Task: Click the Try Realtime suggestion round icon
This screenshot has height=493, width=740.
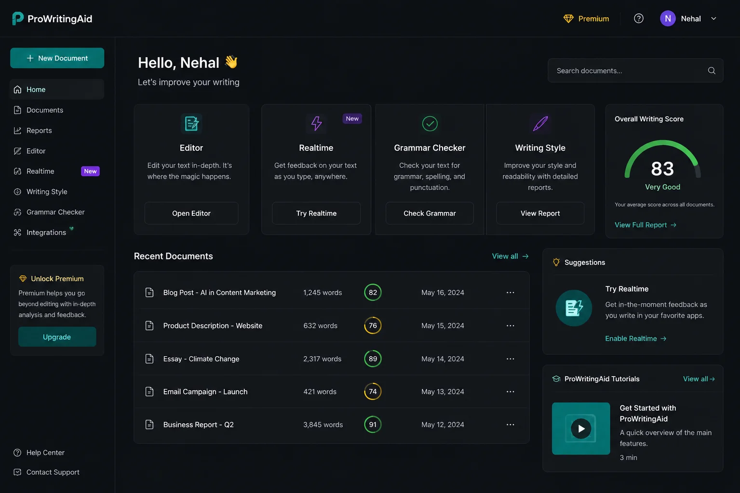Action: pos(574,308)
